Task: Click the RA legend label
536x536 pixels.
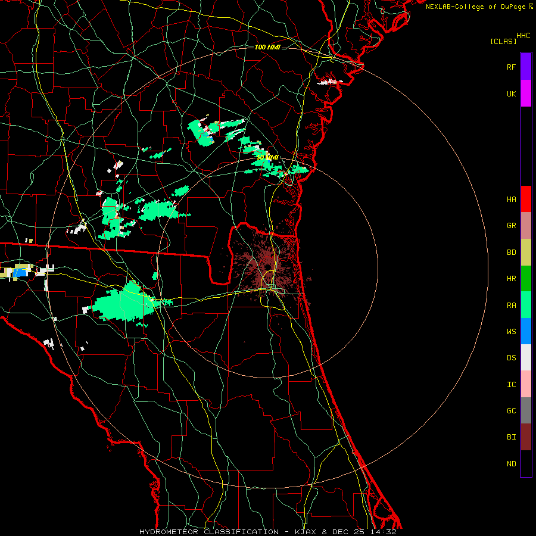Action: click(x=512, y=305)
